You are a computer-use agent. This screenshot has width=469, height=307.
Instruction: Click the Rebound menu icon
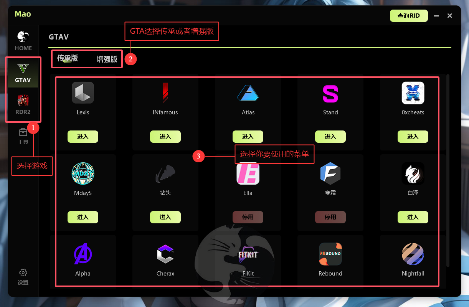tap(330, 254)
